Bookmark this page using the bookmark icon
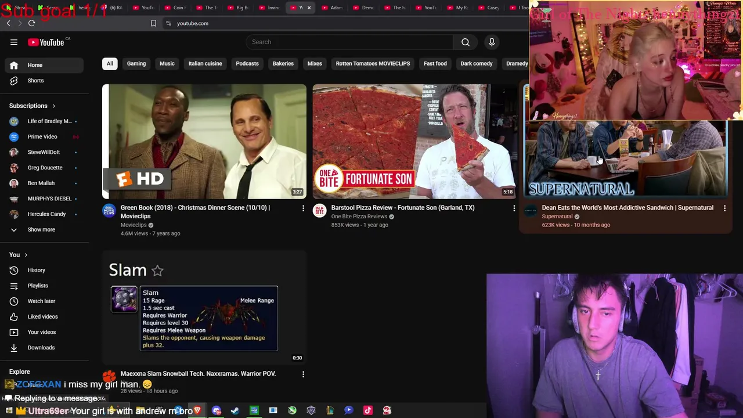Screen dimensions: 743x418 point(153,23)
